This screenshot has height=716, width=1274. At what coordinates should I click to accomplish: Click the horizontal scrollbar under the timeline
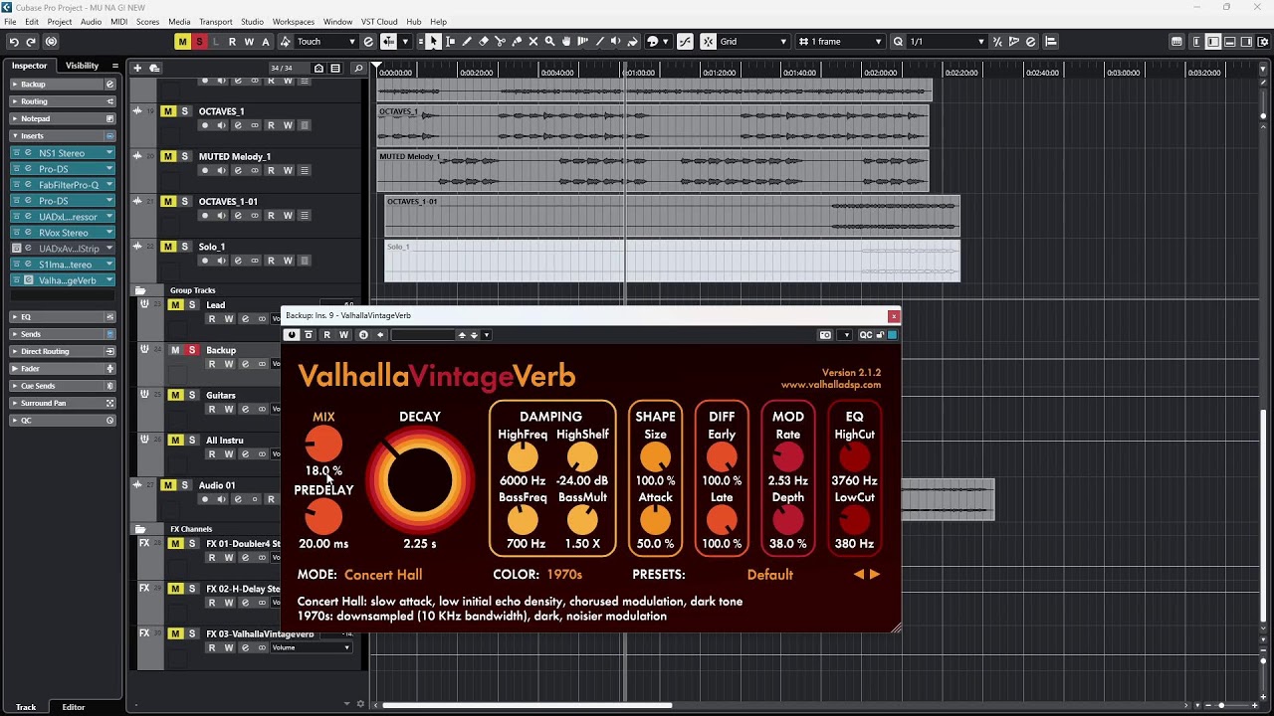[528, 706]
